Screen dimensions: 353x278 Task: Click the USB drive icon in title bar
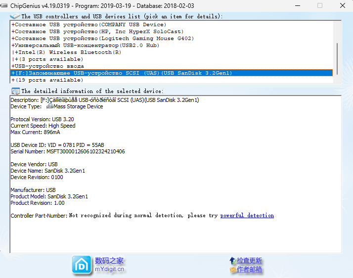4,5
